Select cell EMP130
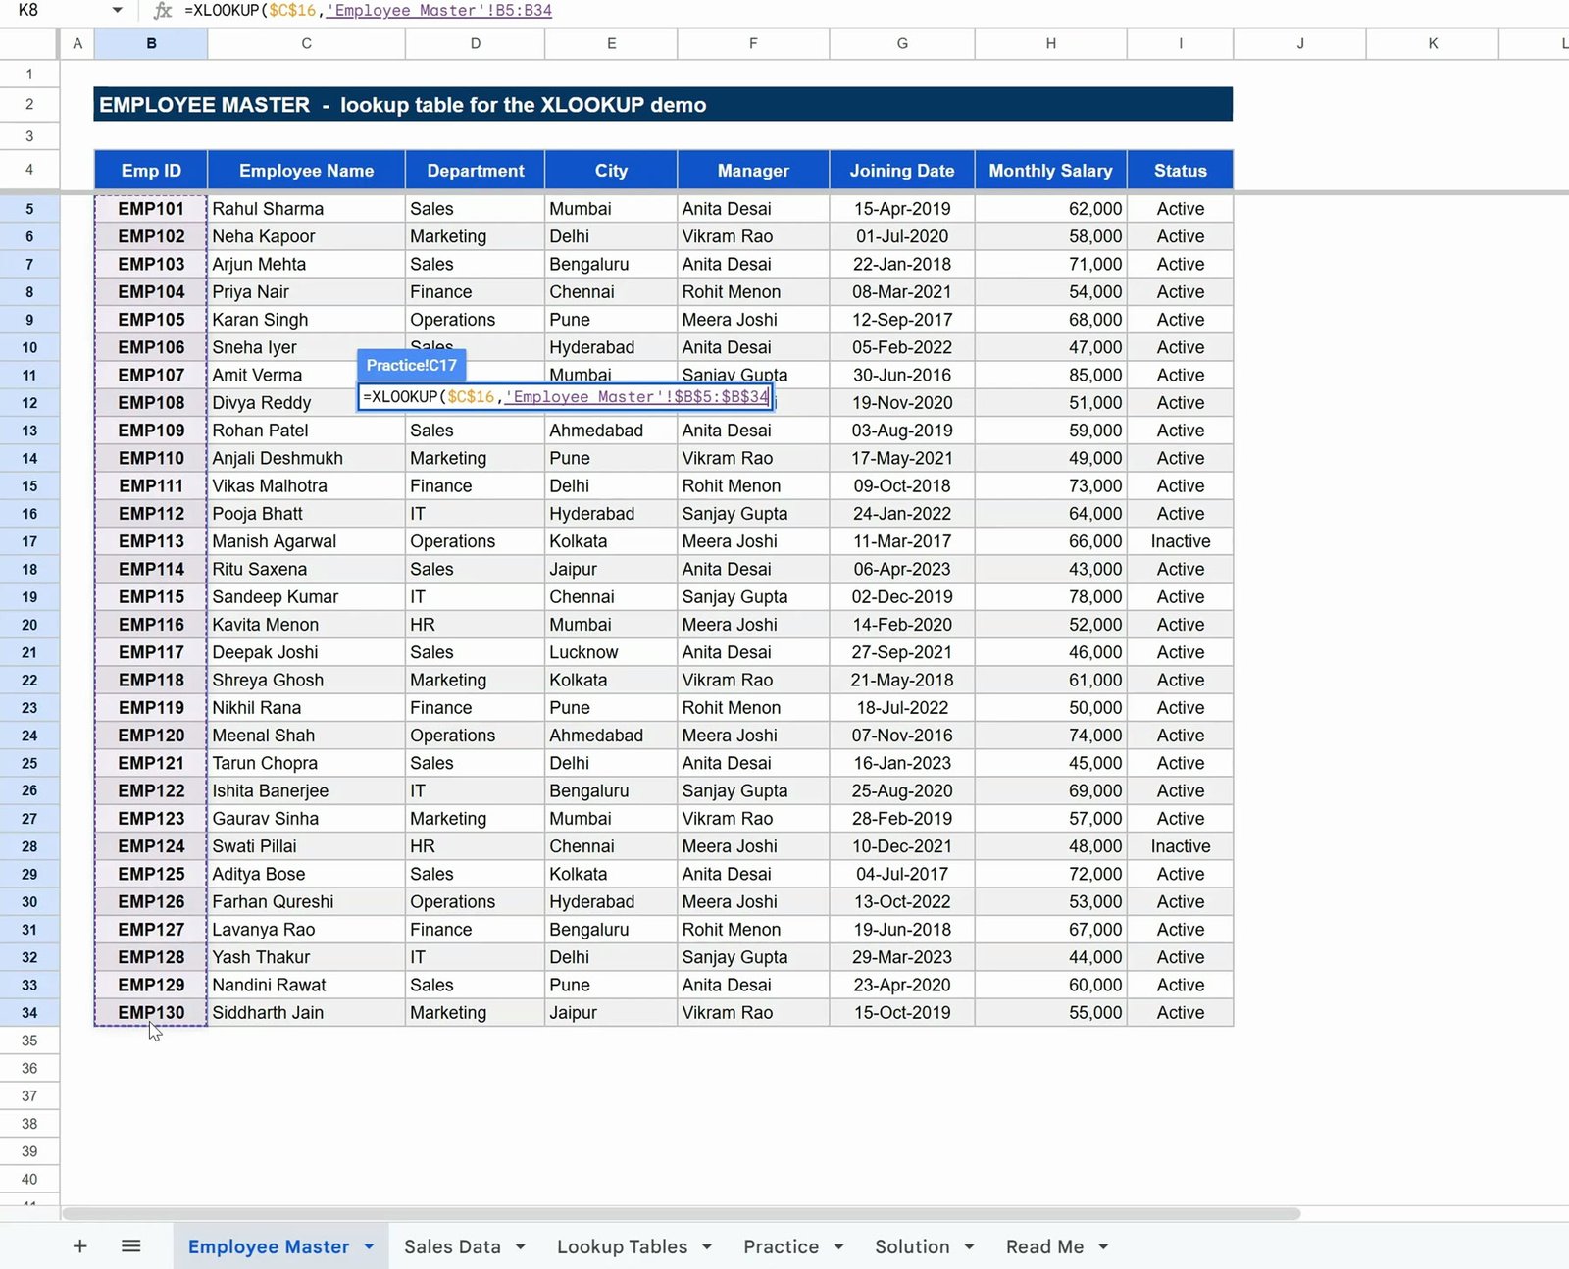The height and width of the screenshot is (1269, 1569). [x=151, y=1013]
